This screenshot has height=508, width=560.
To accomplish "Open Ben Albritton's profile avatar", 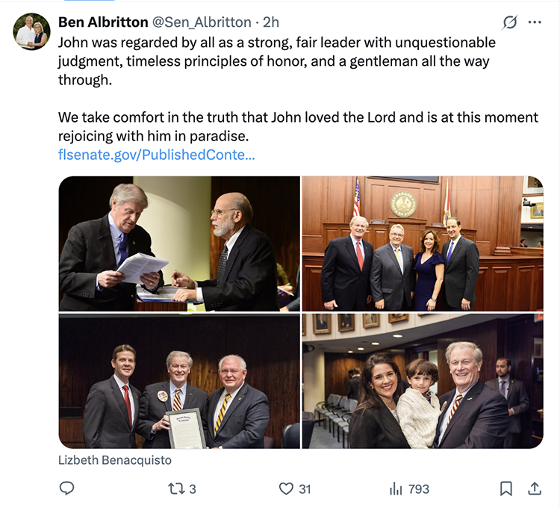I will pyautogui.click(x=31, y=32).
